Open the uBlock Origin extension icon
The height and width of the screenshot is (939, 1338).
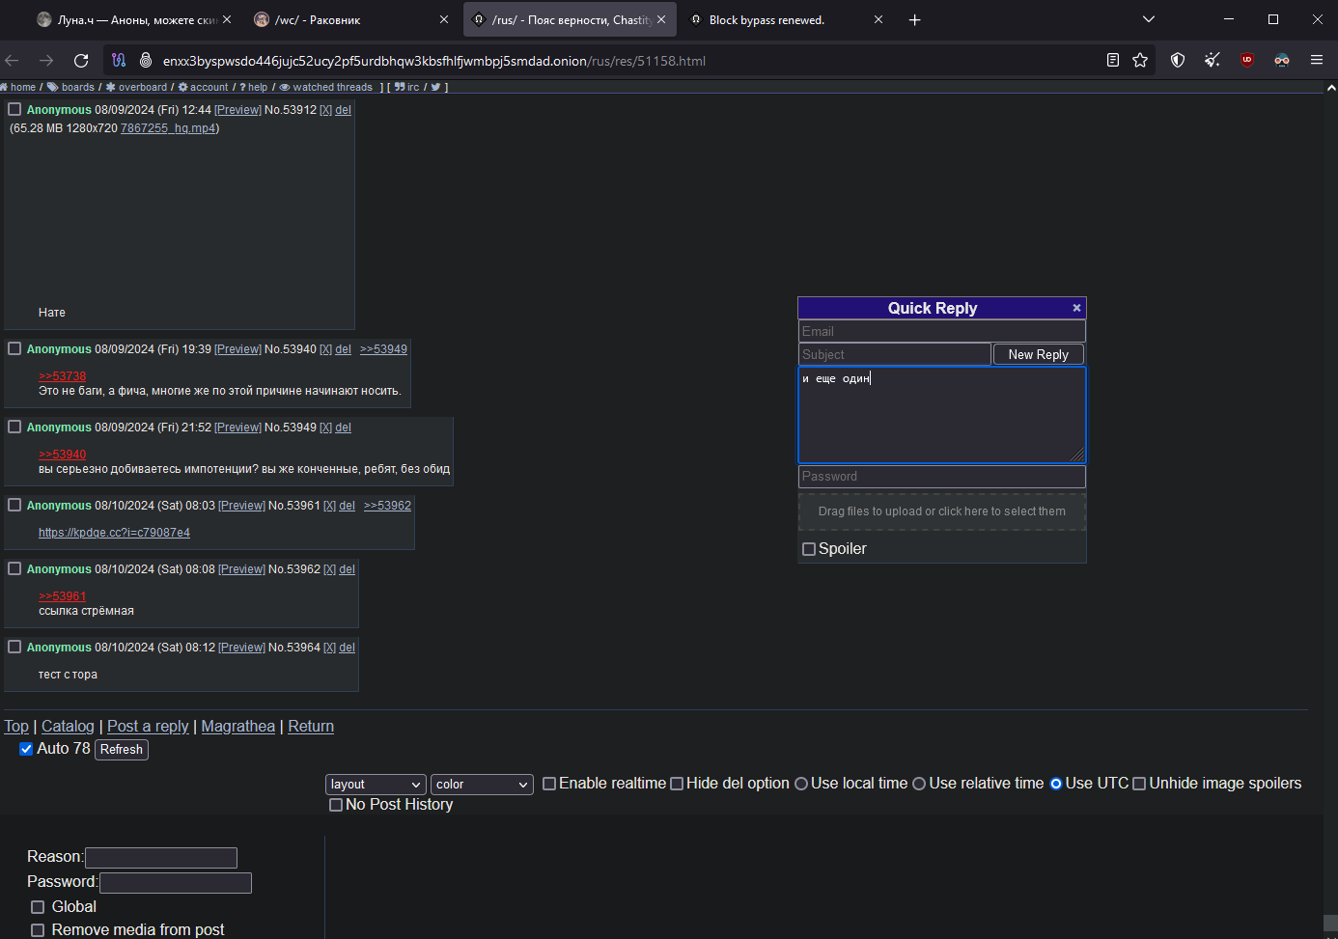pos(1247,60)
